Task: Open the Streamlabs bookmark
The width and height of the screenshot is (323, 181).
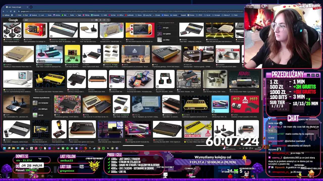Action: tap(95, 15)
